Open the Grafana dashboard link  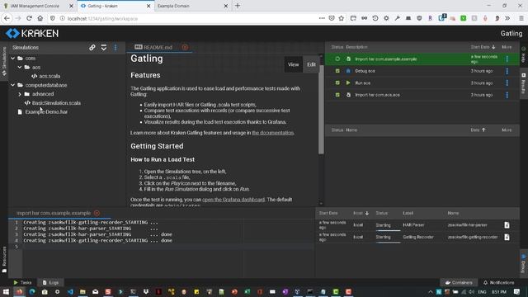click(233, 200)
